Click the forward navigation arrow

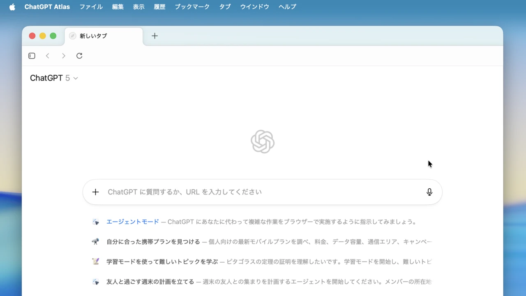[x=63, y=56]
